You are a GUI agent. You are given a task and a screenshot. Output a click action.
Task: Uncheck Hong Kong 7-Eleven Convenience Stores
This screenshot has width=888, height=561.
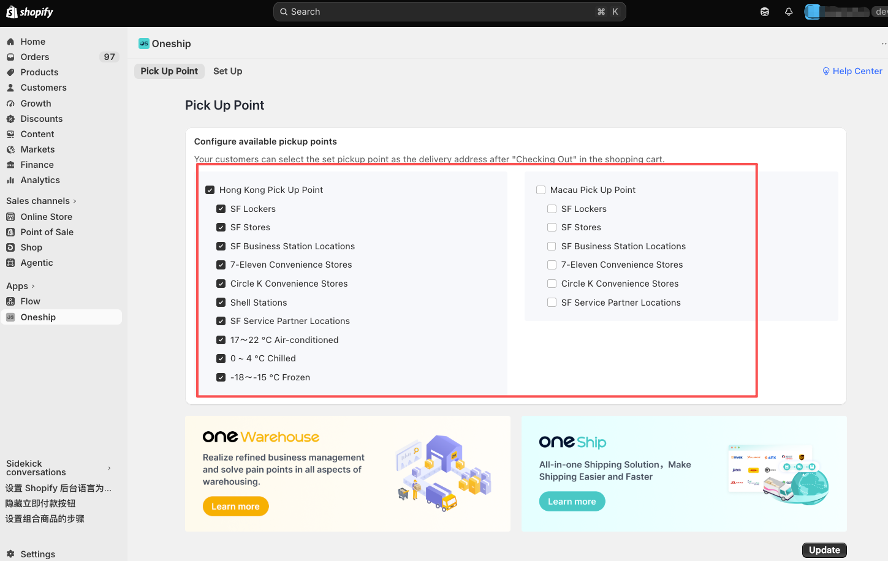(221, 265)
